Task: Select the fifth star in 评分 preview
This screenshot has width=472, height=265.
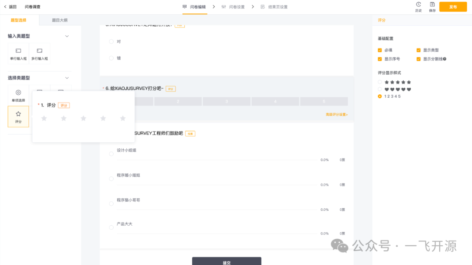Action: (123, 118)
